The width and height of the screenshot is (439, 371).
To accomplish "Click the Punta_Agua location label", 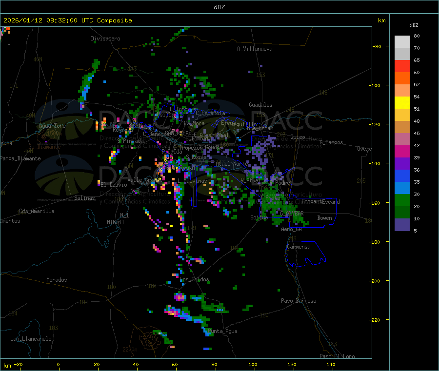I will 222,331.
